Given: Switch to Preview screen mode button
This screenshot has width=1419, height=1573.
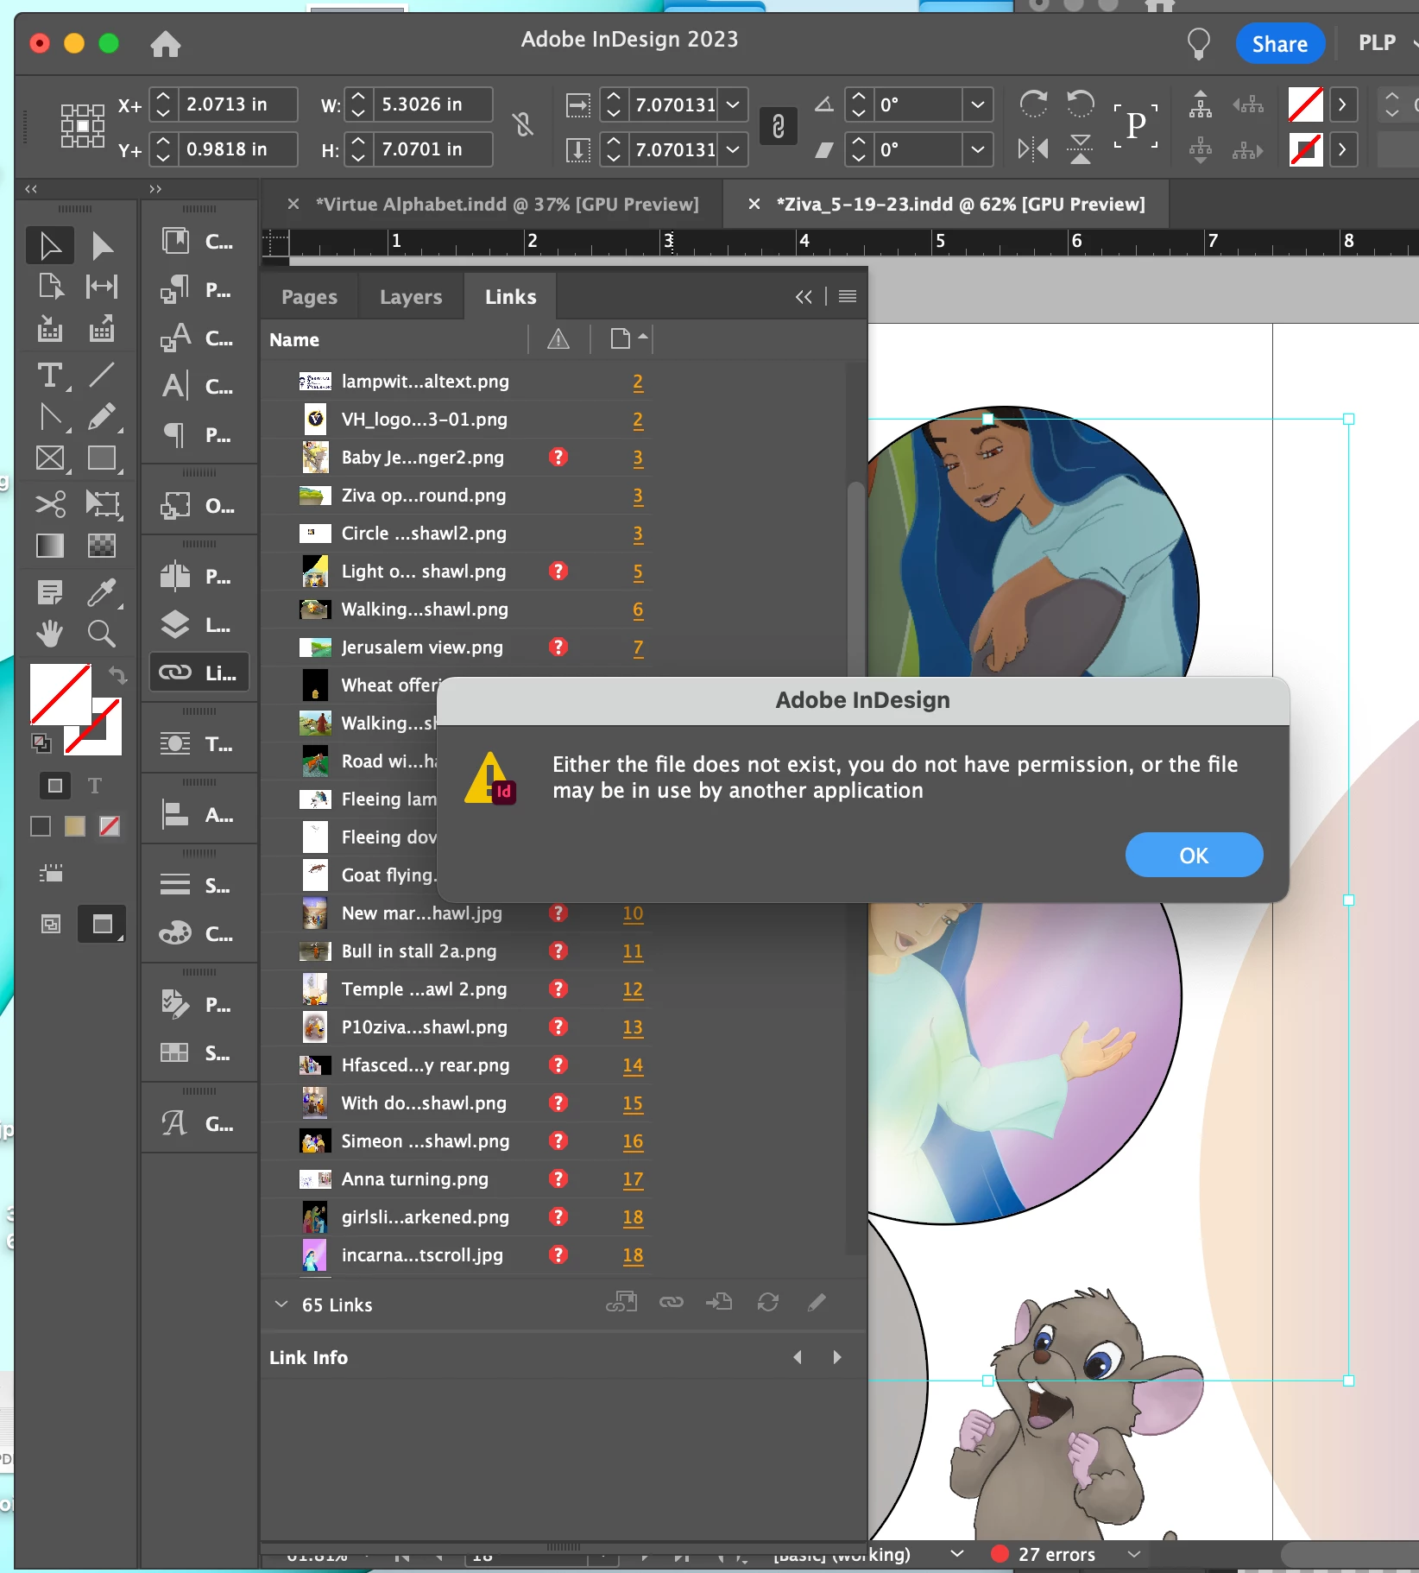Looking at the screenshot, I should pyautogui.click(x=102, y=925).
